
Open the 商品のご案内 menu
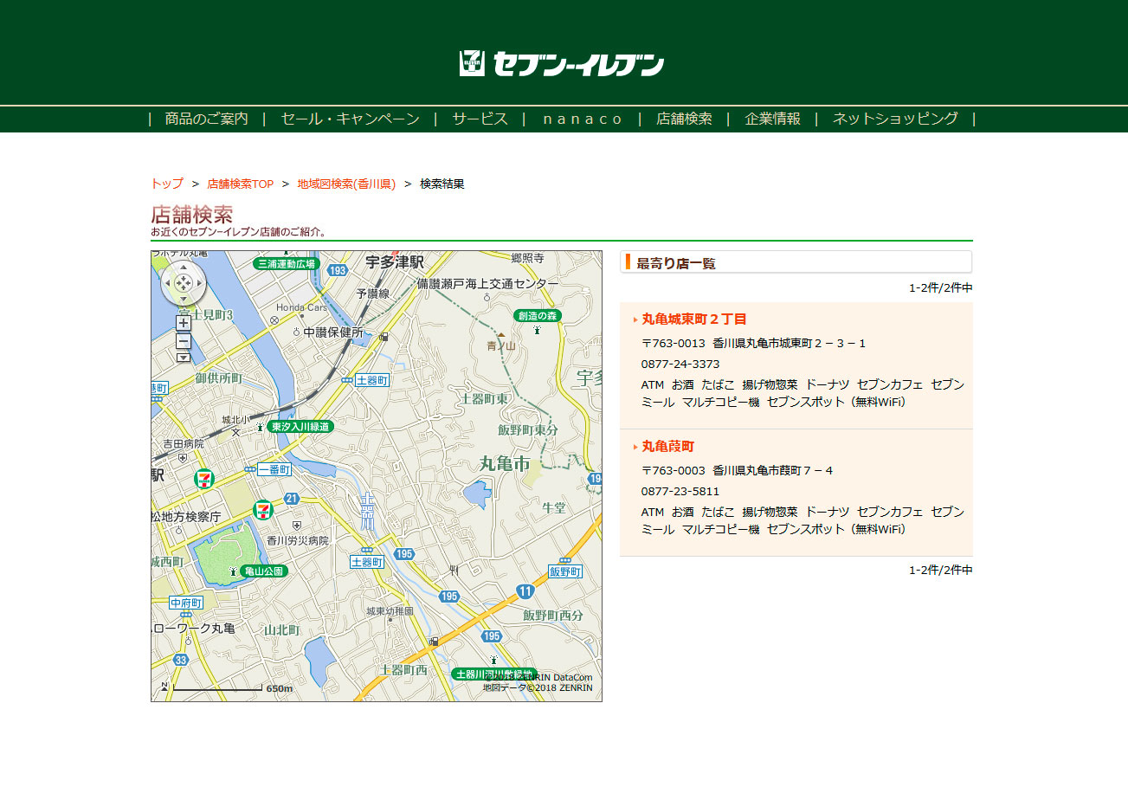(206, 119)
